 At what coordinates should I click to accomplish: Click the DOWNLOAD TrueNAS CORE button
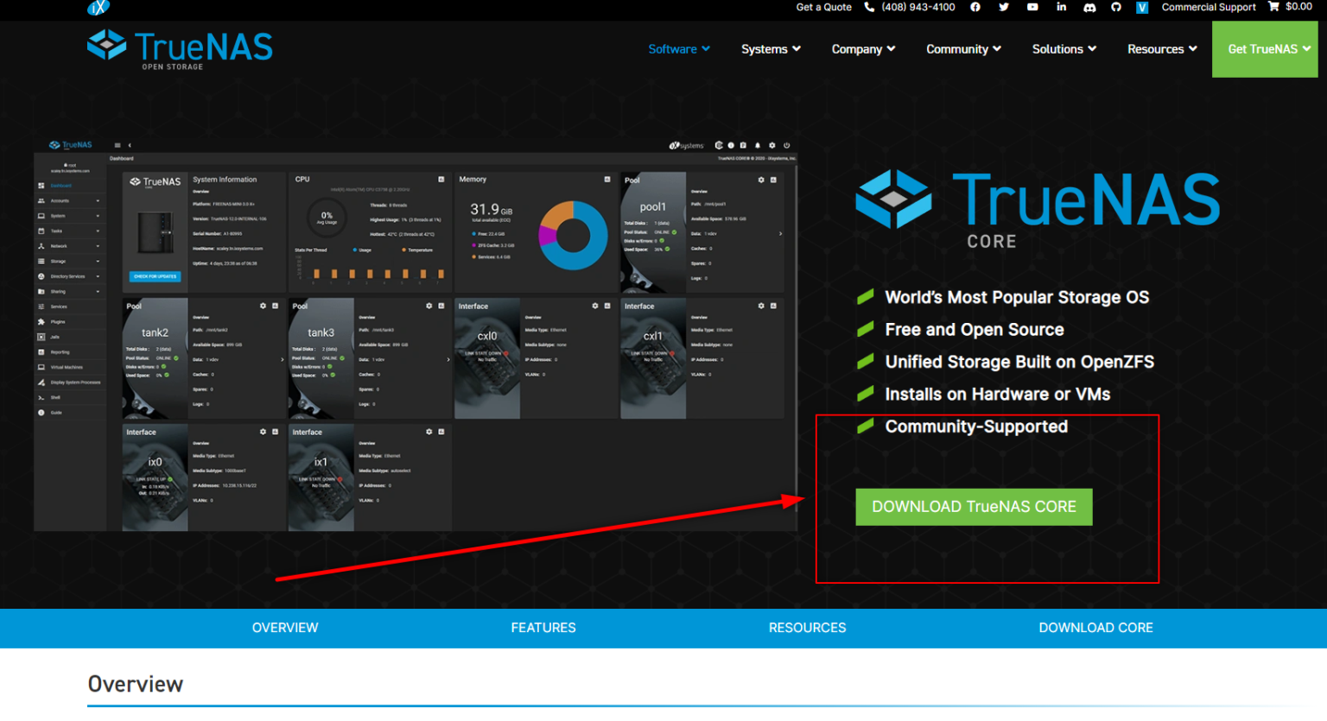(974, 507)
